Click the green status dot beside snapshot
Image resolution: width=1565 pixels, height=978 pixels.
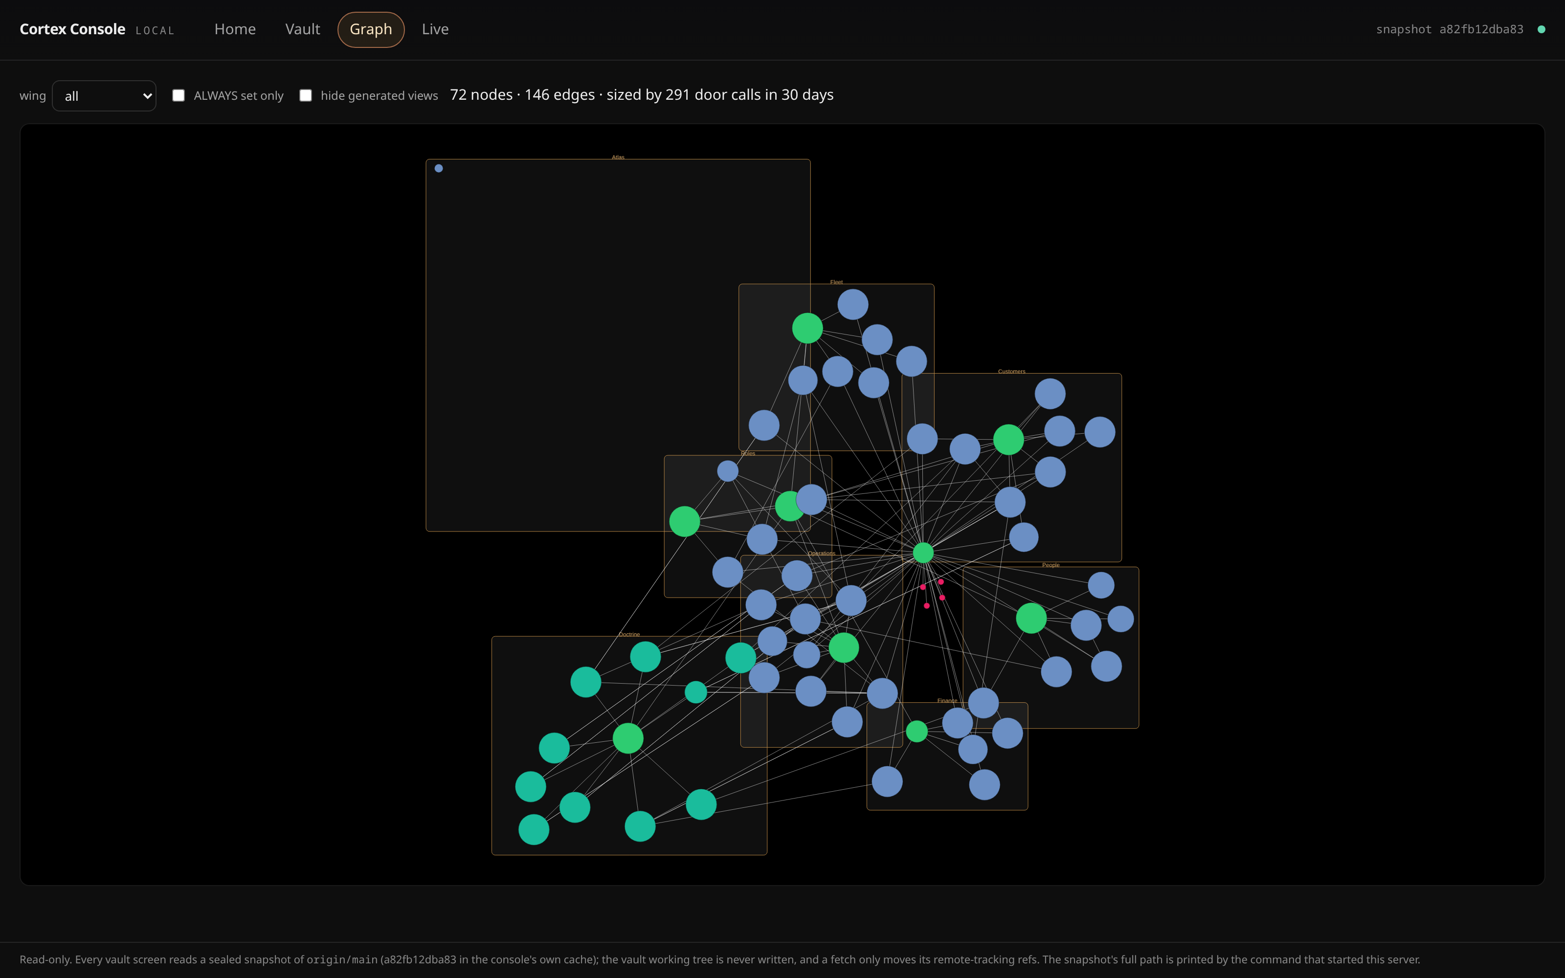tap(1541, 29)
